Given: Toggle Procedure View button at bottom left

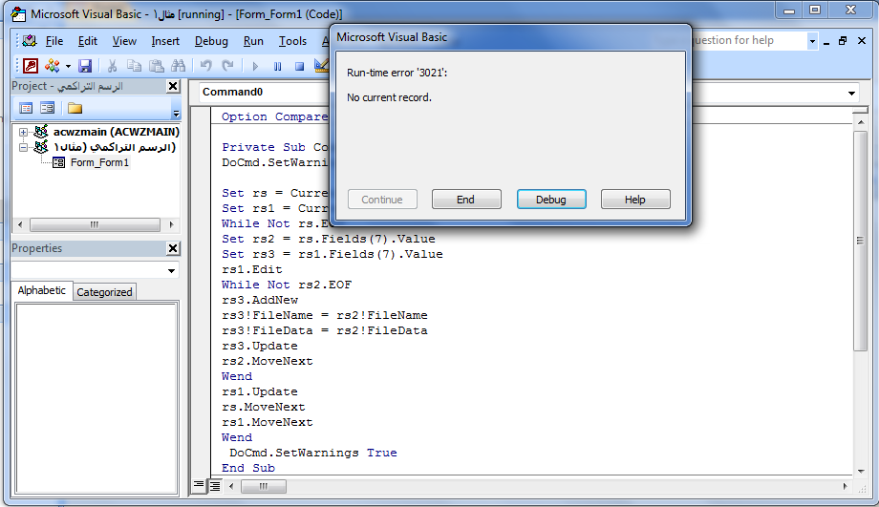Looking at the screenshot, I should tap(199, 485).
